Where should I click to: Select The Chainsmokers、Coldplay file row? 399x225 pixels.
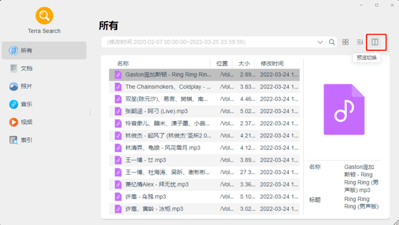click(x=204, y=87)
